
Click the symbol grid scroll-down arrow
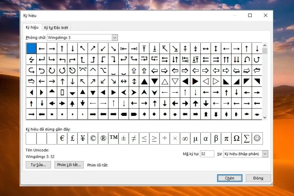click(265, 118)
